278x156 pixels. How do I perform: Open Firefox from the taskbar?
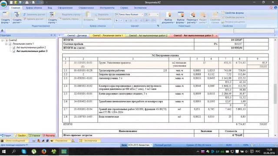coord(44,151)
